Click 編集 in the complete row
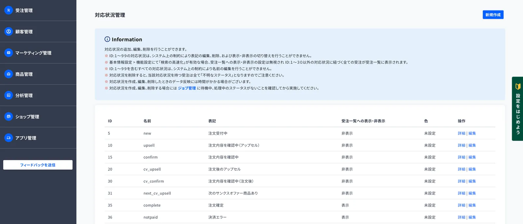 472,205
